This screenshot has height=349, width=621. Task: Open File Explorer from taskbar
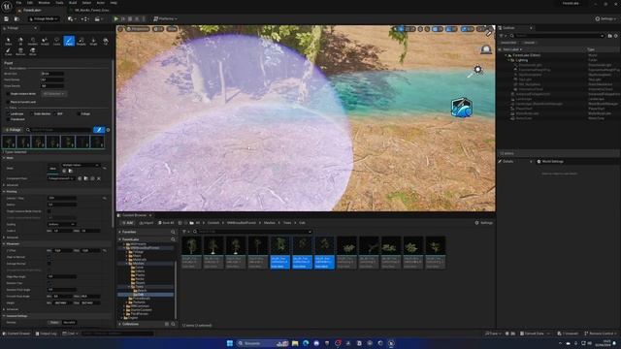tap(295, 343)
